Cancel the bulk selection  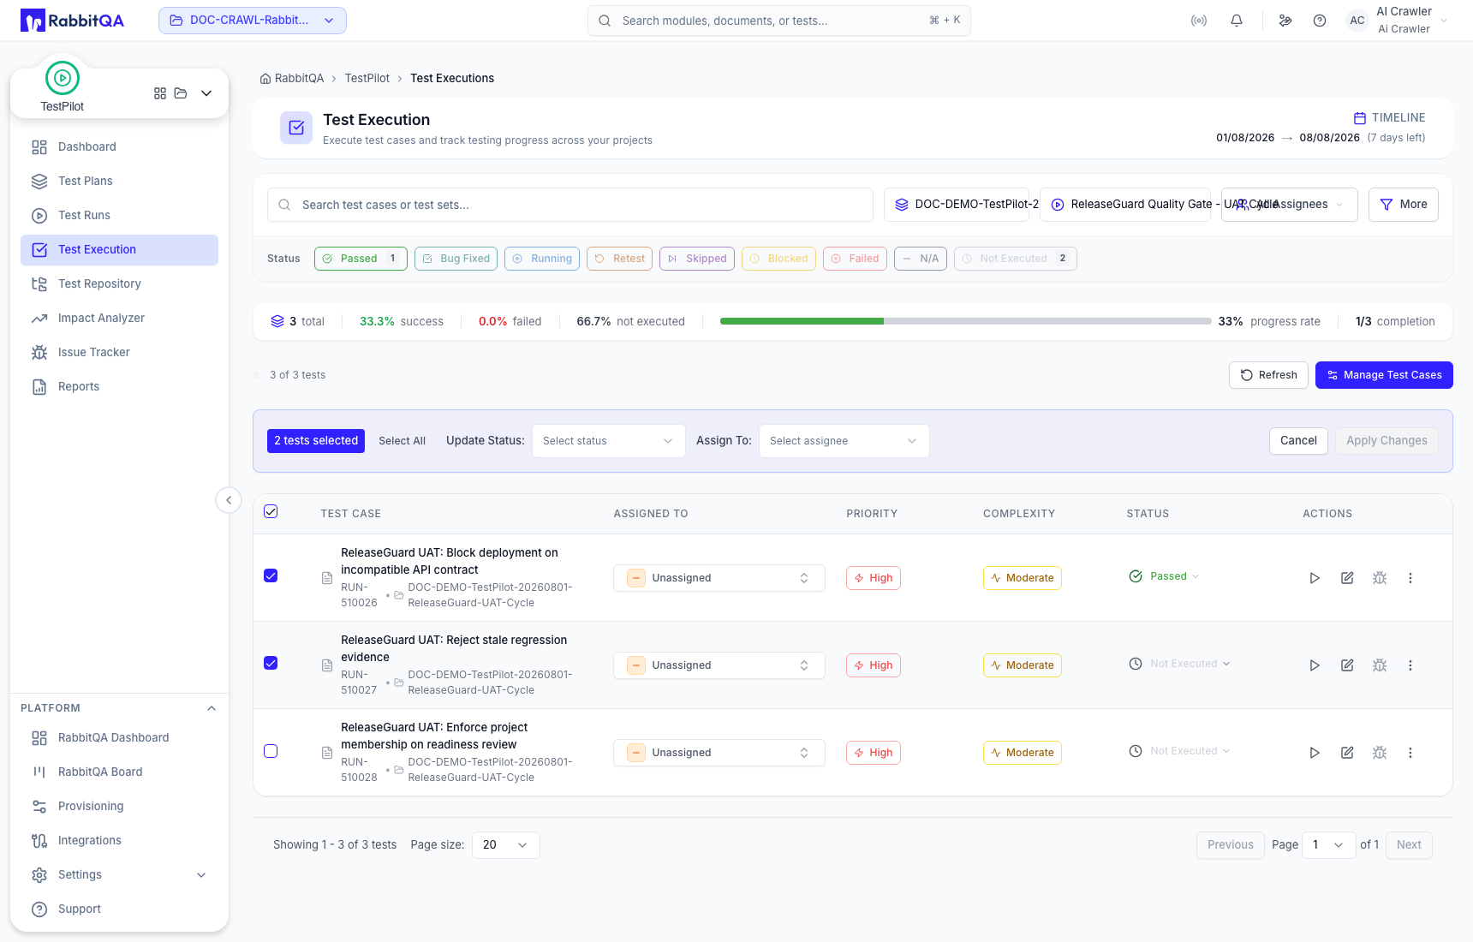click(1298, 441)
